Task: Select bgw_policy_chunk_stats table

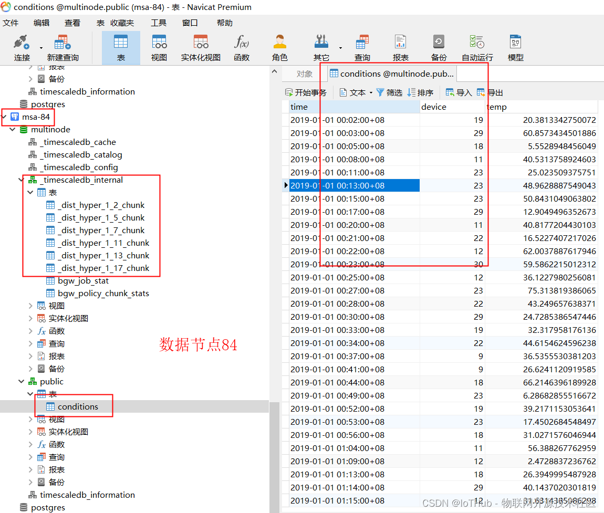Action: [103, 294]
